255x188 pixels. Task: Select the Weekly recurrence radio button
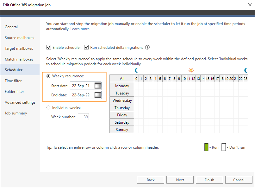tap(48, 76)
